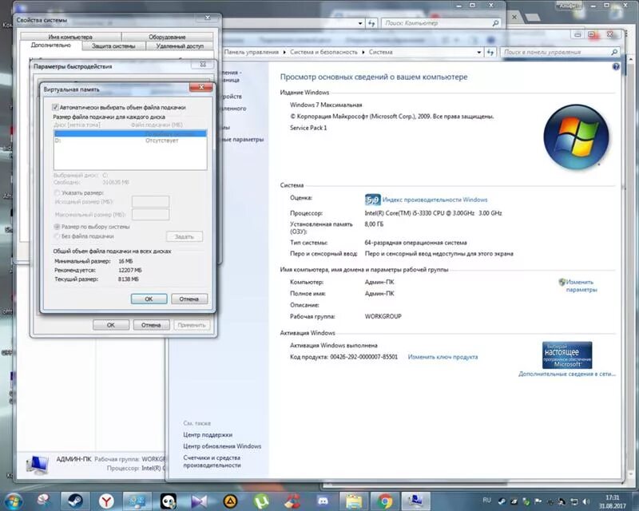The width and height of the screenshot is (639, 511).
Task: Click 'Изменить параметры' link
Action: 581,286
